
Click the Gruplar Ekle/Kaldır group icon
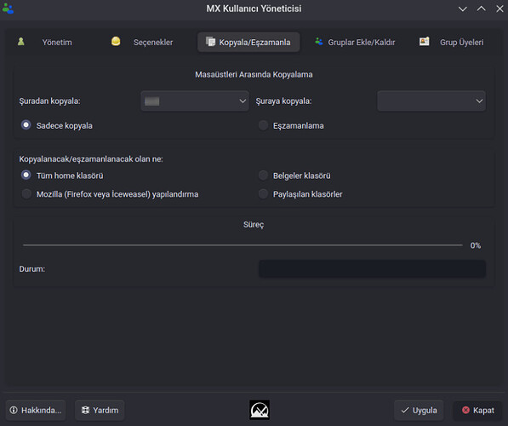(x=319, y=41)
